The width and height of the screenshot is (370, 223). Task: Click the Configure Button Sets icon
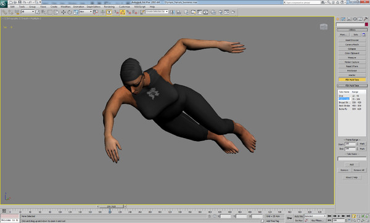point(364,34)
